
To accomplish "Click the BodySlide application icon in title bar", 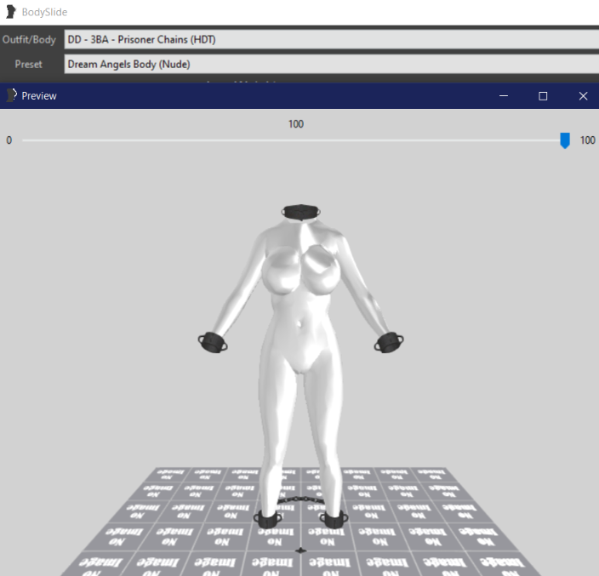I will click(x=11, y=12).
